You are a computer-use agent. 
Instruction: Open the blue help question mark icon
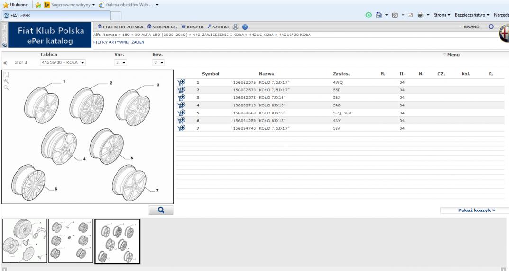245,27
